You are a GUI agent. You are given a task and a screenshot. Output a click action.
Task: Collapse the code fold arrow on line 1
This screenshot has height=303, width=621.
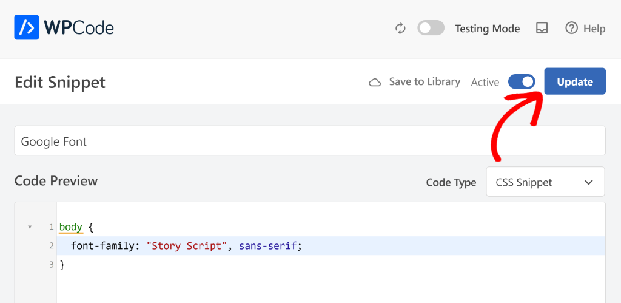(x=30, y=227)
